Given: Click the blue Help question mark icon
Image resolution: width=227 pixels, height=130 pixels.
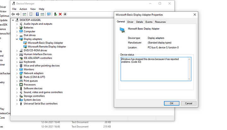Looking at the screenshot, I should pyautogui.click(x=38, y=14).
